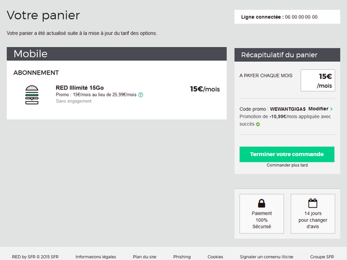Select the RED Illimité 15Go product title

[80, 88]
